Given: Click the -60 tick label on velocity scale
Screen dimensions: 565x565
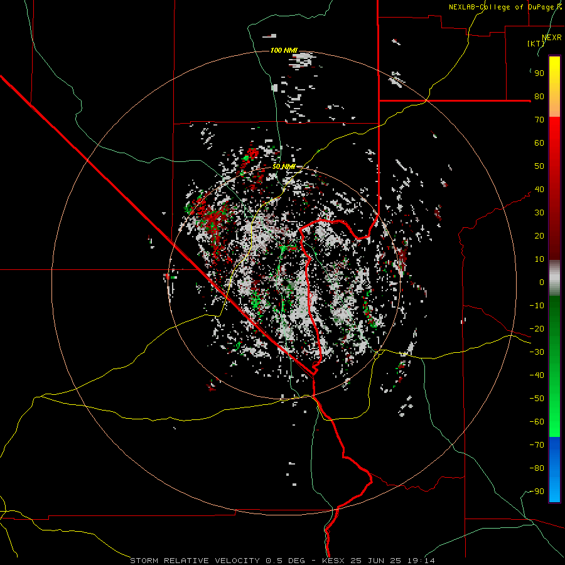Looking at the screenshot, I should 537,422.
